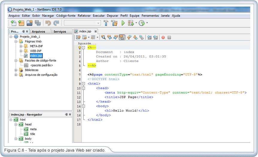Image resolution: width=258 pixels, height=157 pixels.
Task: Open the Refatorar menu
Action: point(84,16)
